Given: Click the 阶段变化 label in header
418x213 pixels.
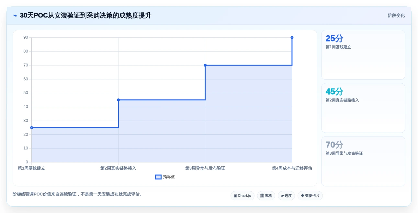Looking at the screenshot, I should click(396, 16).
